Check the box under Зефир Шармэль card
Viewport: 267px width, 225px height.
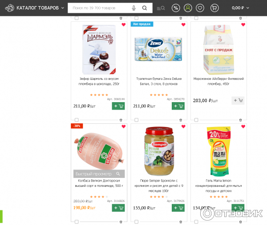77,120
